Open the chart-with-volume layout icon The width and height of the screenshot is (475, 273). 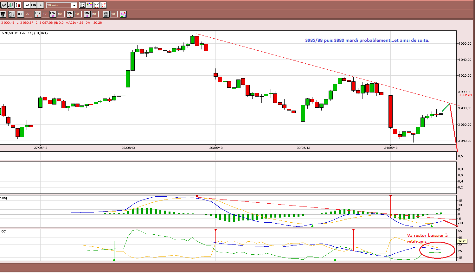tap(96, 5)
